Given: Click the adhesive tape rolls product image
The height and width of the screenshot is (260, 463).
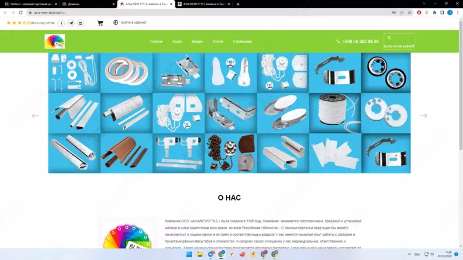Looking at the screenshot, I should [x=126, y=73].
